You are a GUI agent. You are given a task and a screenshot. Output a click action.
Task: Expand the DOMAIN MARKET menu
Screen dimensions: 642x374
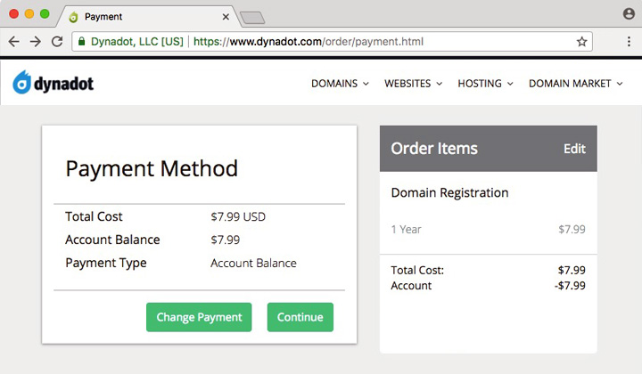pos(576,84)
